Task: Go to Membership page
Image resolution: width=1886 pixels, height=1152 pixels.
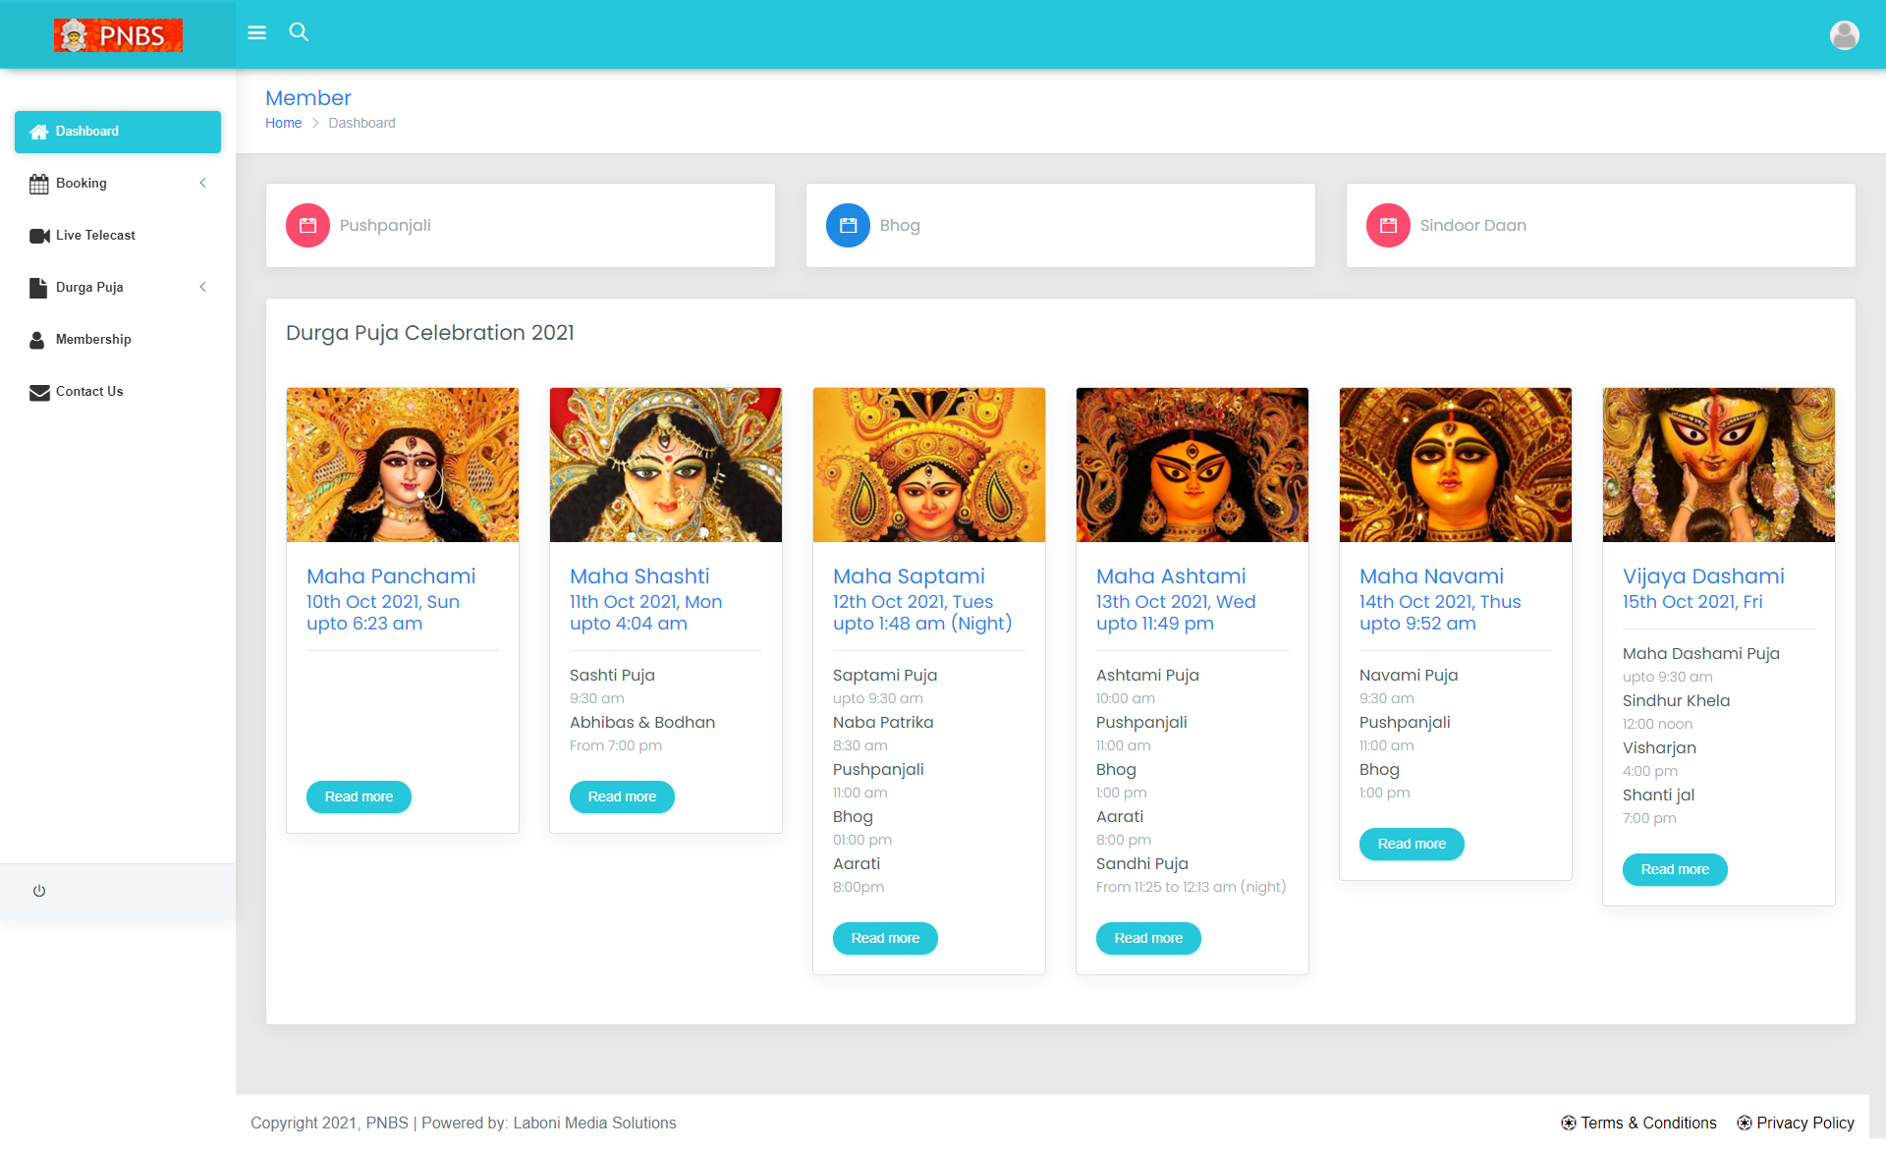Action: click(118, 340)
